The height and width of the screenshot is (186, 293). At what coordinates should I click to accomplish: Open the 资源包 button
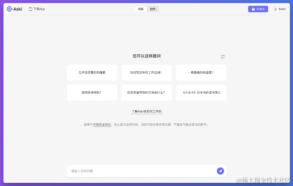pos(258,9)
